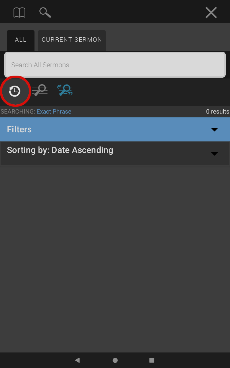This screenshot has width=230, height=368.
Task: Click the SEARCHING label text
Action: pyautogui.click(x=18, y=112)
